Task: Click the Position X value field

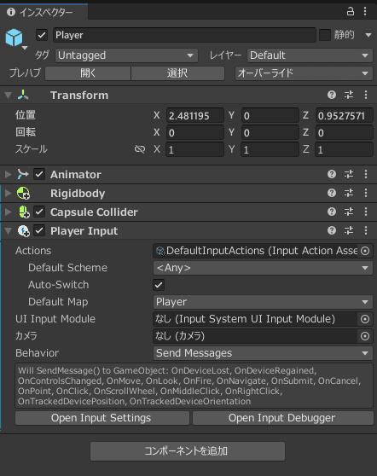Action: click(194, 116)
